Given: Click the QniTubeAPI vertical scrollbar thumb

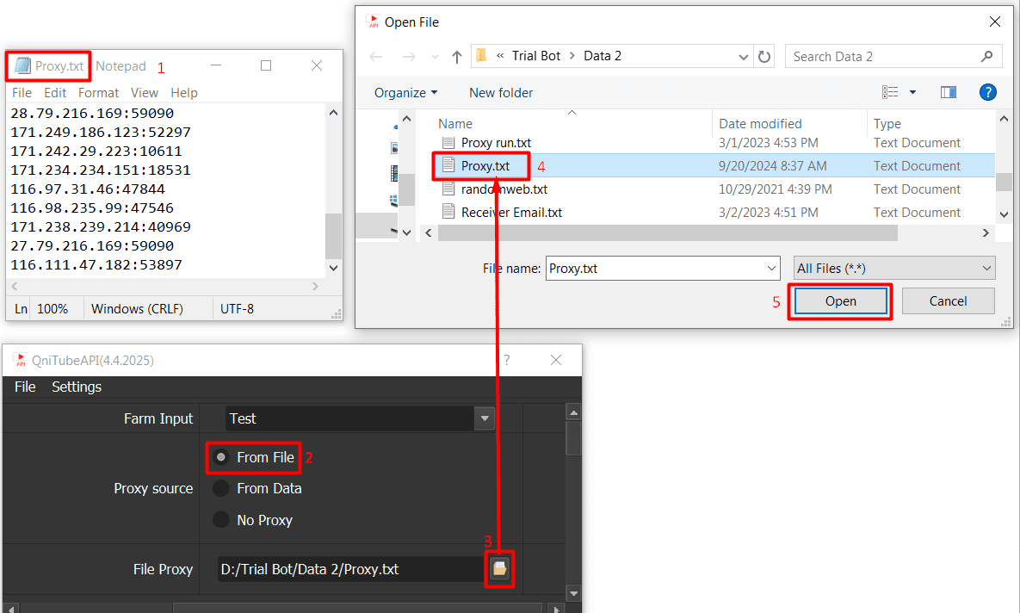Looking at the screenshot, I should [x=573, y=438].
